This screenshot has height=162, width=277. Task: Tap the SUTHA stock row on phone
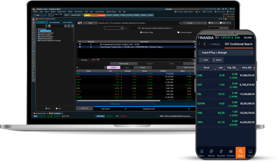[226, 104]
